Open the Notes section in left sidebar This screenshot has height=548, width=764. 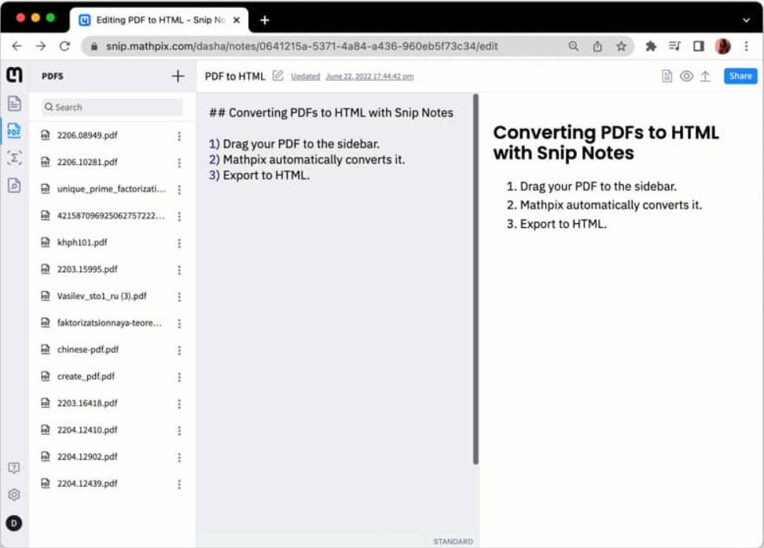[14, 103]
